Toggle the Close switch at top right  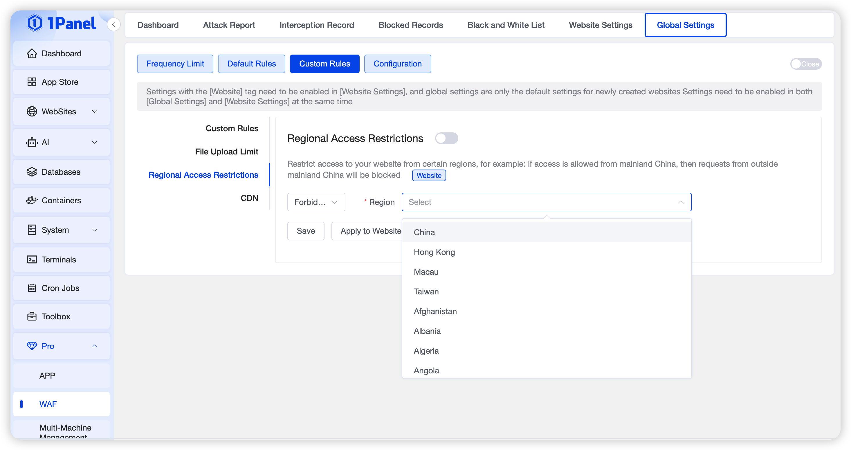(x=805, y=64)
